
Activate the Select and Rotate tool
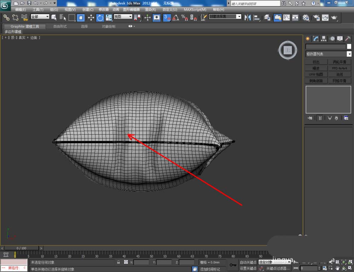(100, 17)
